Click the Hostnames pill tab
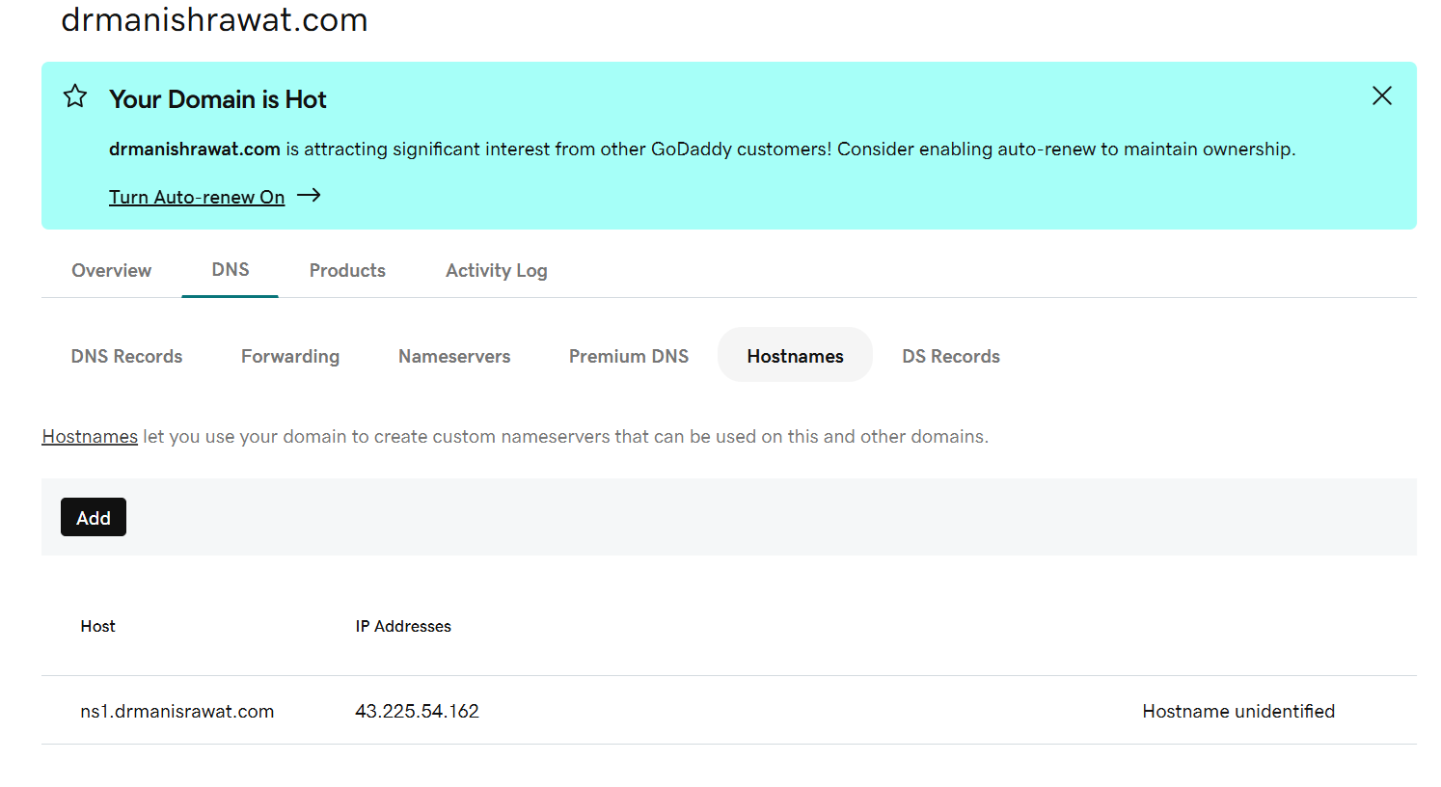The height and width of the screenshot is (787, 1441). [795, 356]
